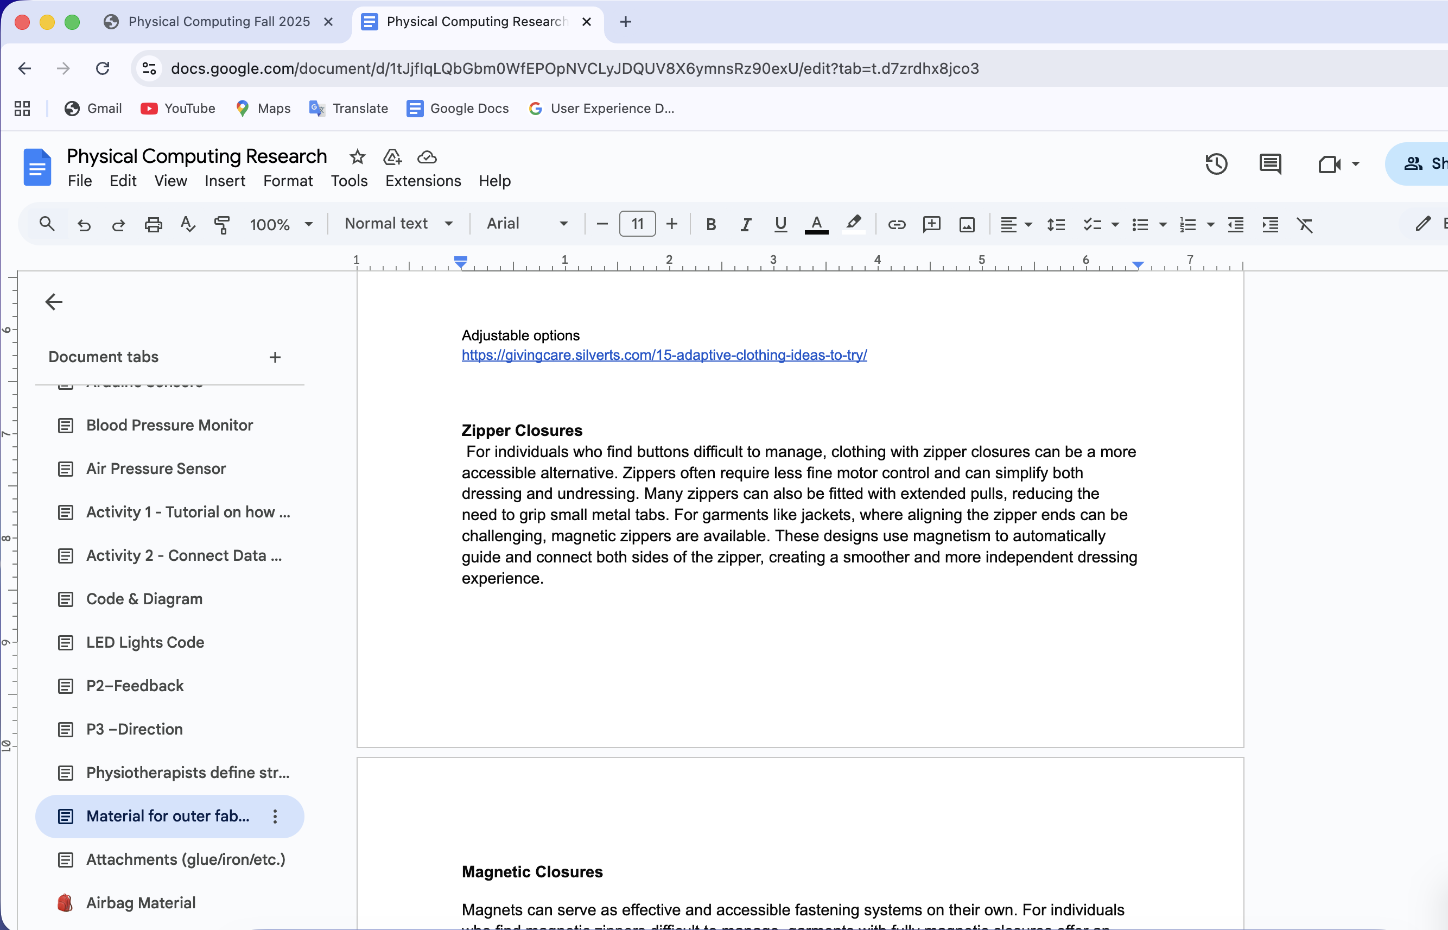Screen dimensions: 1448x930
Task: Open the Insert menu
Action: (225, 181)
